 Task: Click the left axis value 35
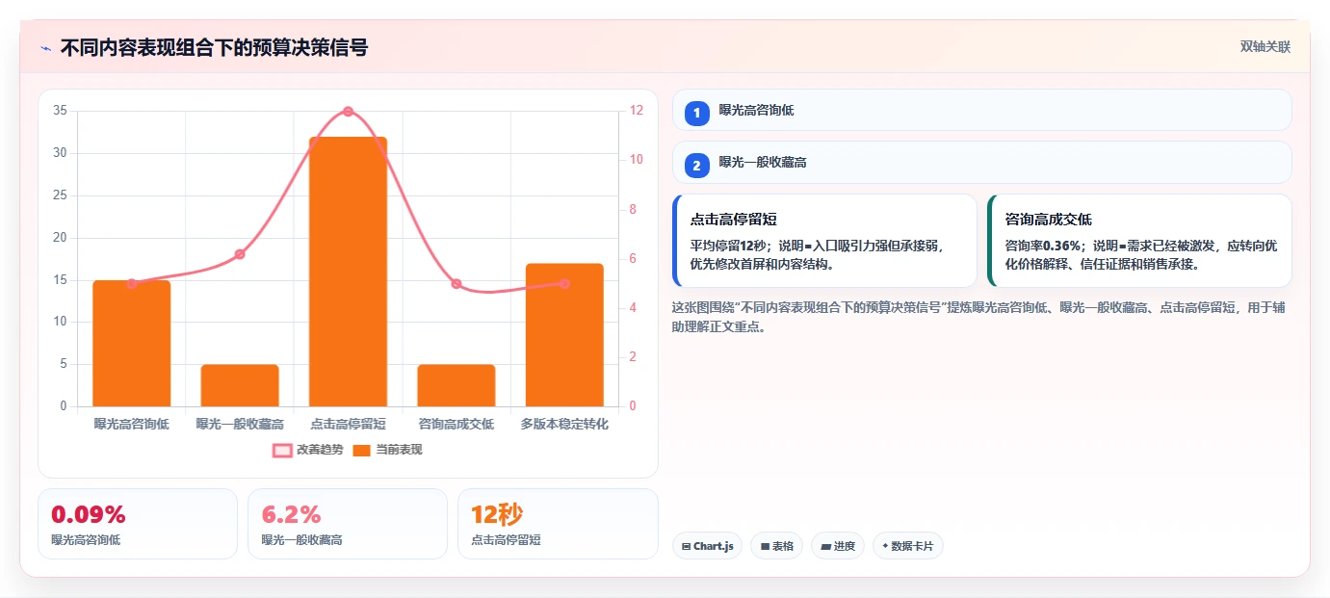tap(60, 111)
